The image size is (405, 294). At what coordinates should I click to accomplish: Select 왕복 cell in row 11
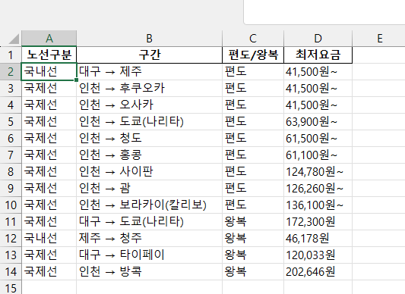tap(253, 221)
